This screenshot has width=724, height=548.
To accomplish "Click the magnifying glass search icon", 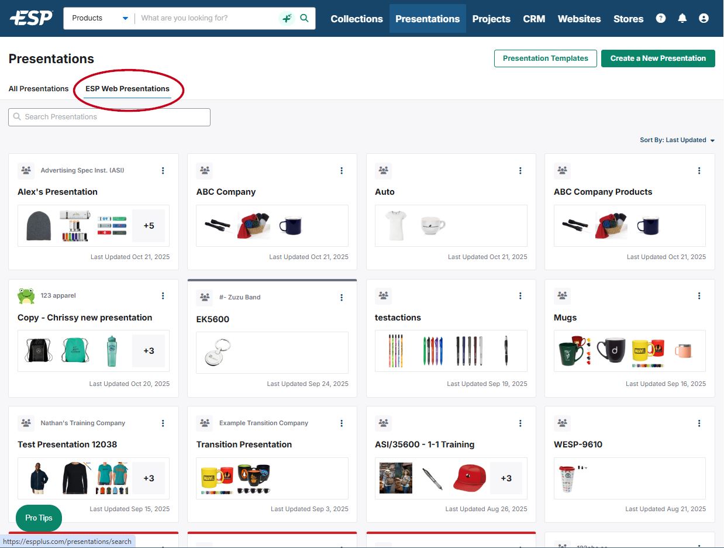I will [304, 18].
